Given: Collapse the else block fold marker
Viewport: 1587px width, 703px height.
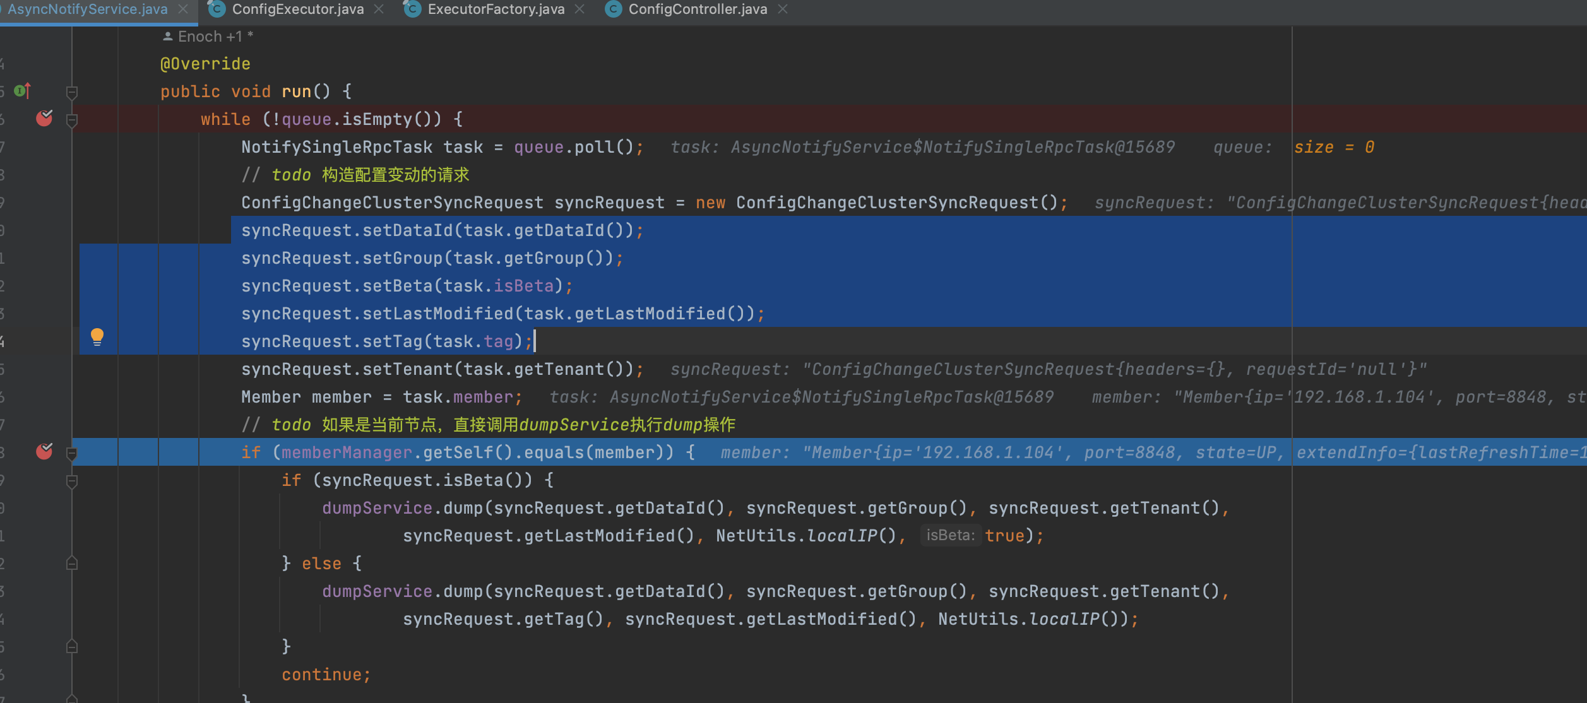Looking at the screenshot, I should click(x=72, y=564).
